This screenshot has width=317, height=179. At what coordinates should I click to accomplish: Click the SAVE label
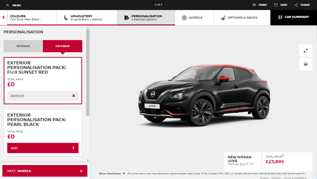click(284, 5)
